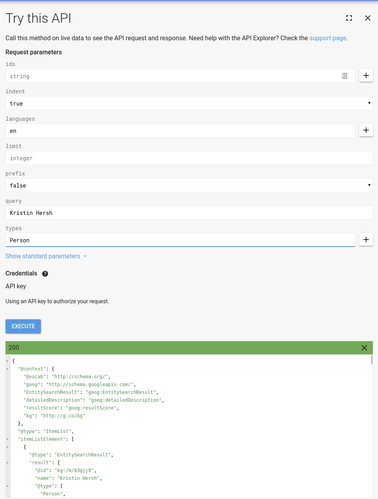Expand the Try this API panel to fullscreen
The height and width of the screenshot is (499, 378).
[349, 18]
